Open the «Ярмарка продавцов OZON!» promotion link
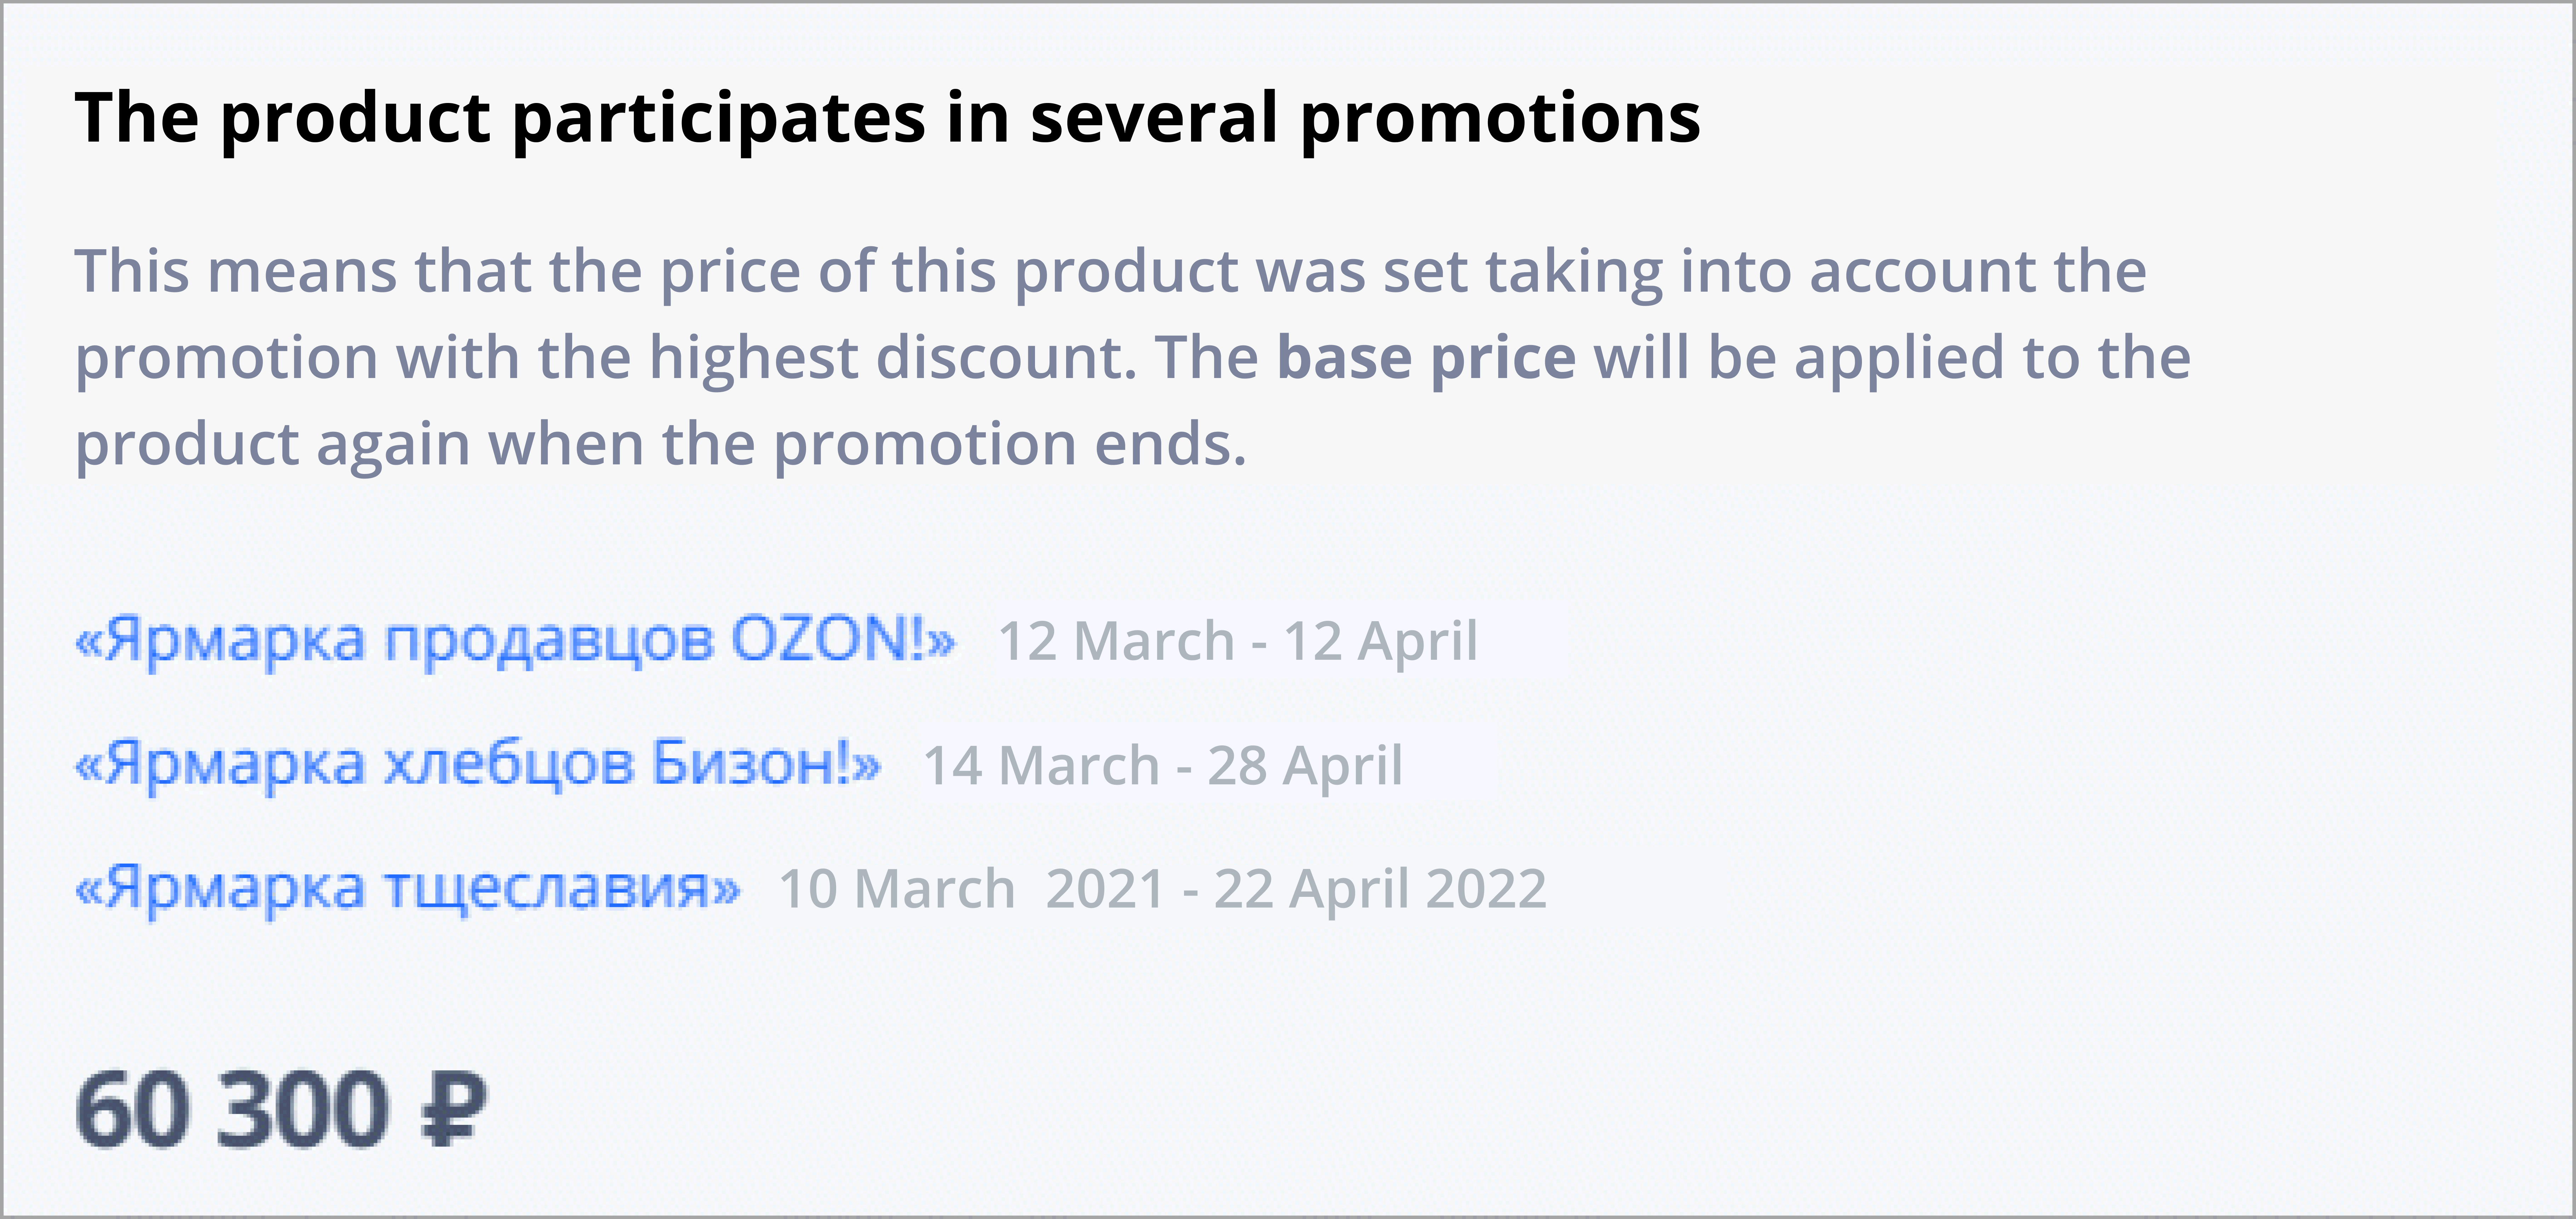Image resolution: width=2576 pixels, height=1219 pixels. click(515, 641)
